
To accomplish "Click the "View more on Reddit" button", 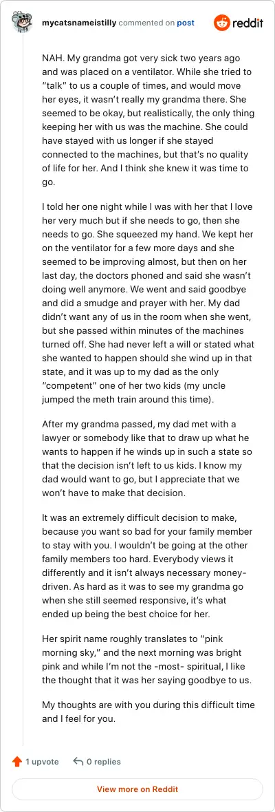I will coord(137,789).
